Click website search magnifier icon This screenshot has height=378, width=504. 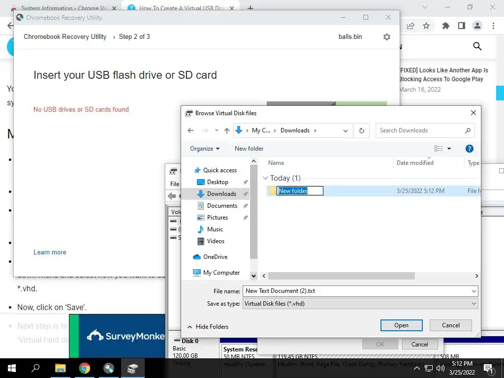coord(477,46)
